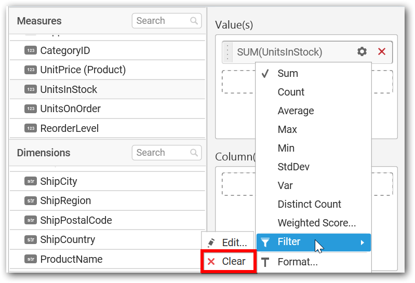This screenshot has height=283, width=415.
Task: Select UnitsOnOrder measure in the list
Action: point(108,109)
